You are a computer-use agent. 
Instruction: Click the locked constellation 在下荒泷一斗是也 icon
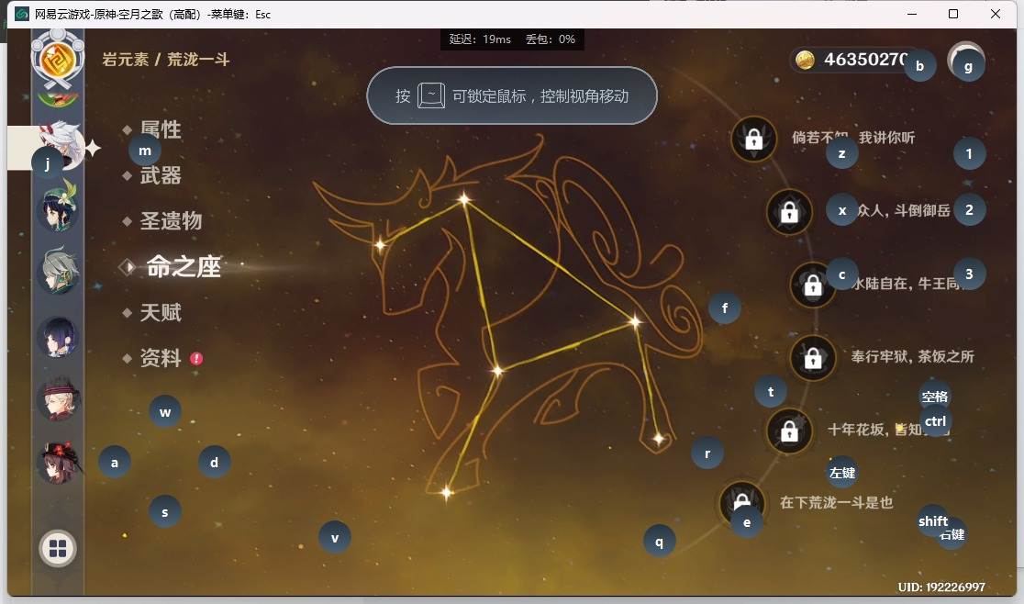741,503
